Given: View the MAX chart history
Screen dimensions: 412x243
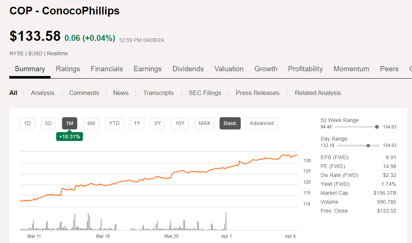Looking at the screenshot, I should pyautogui.click(x=204, y=123).
